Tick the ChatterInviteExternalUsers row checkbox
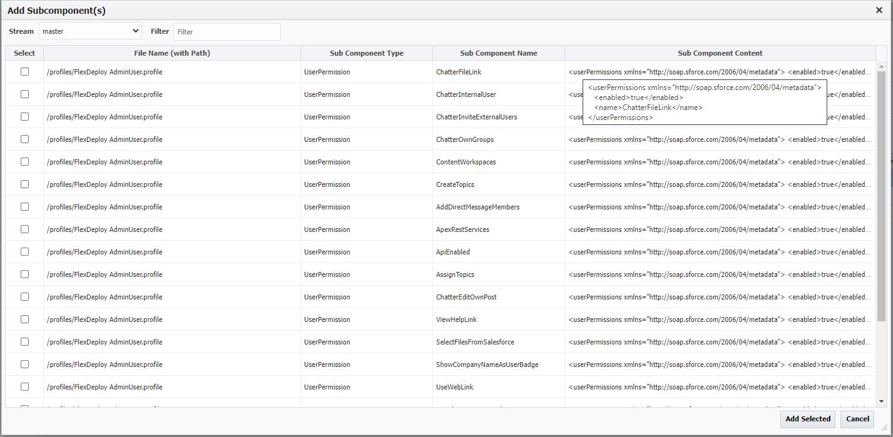Image resolution: width=893 pixels, height=437 pixels. click(x=24, y=117)
